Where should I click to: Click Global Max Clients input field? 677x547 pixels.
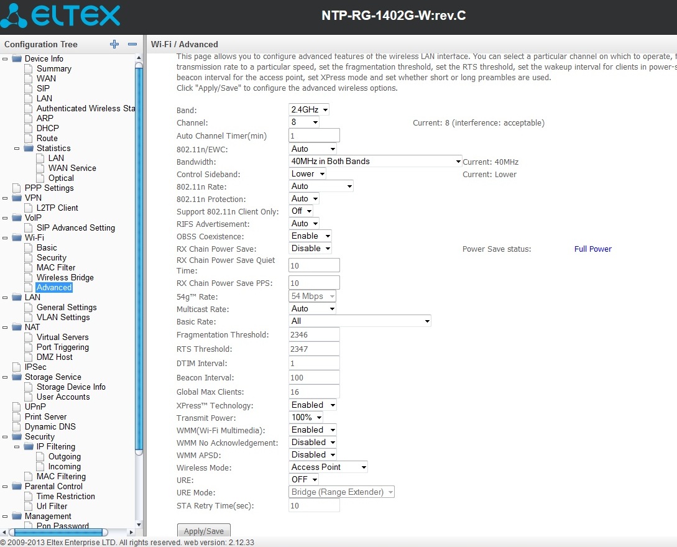pyautogui.click(x=314, y=392)
